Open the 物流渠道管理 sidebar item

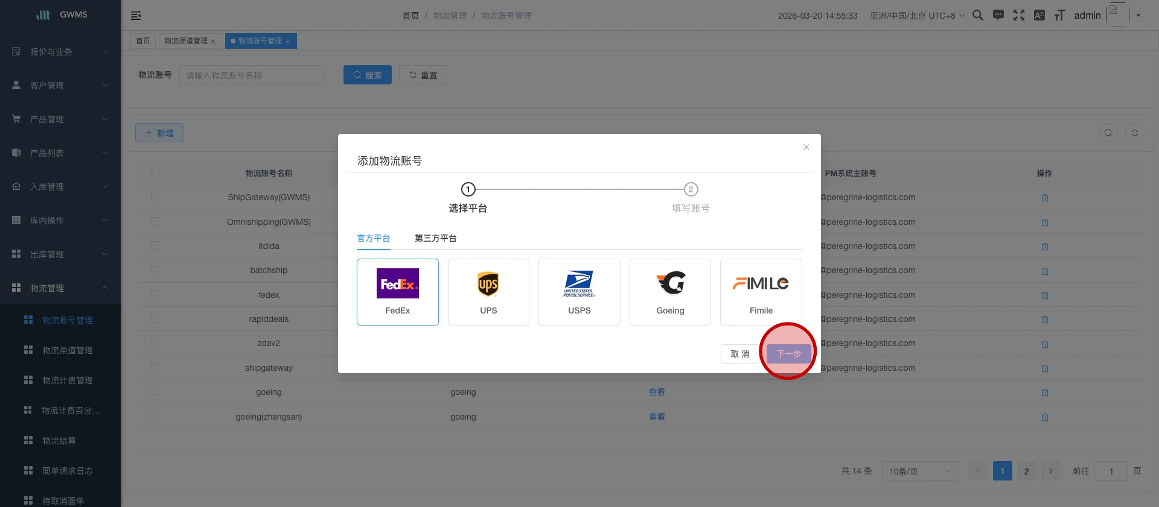(60, 350)
